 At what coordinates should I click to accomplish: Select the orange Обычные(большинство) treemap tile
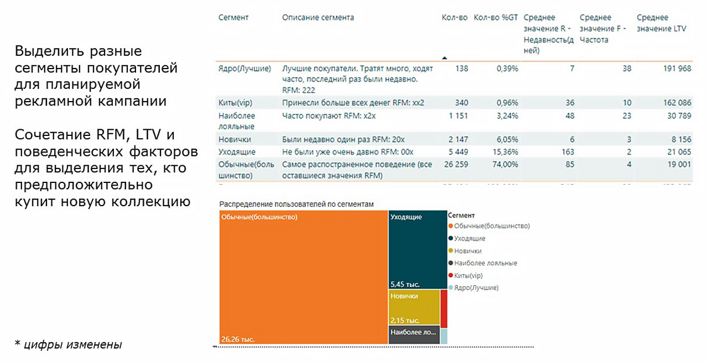pos(303,277)
